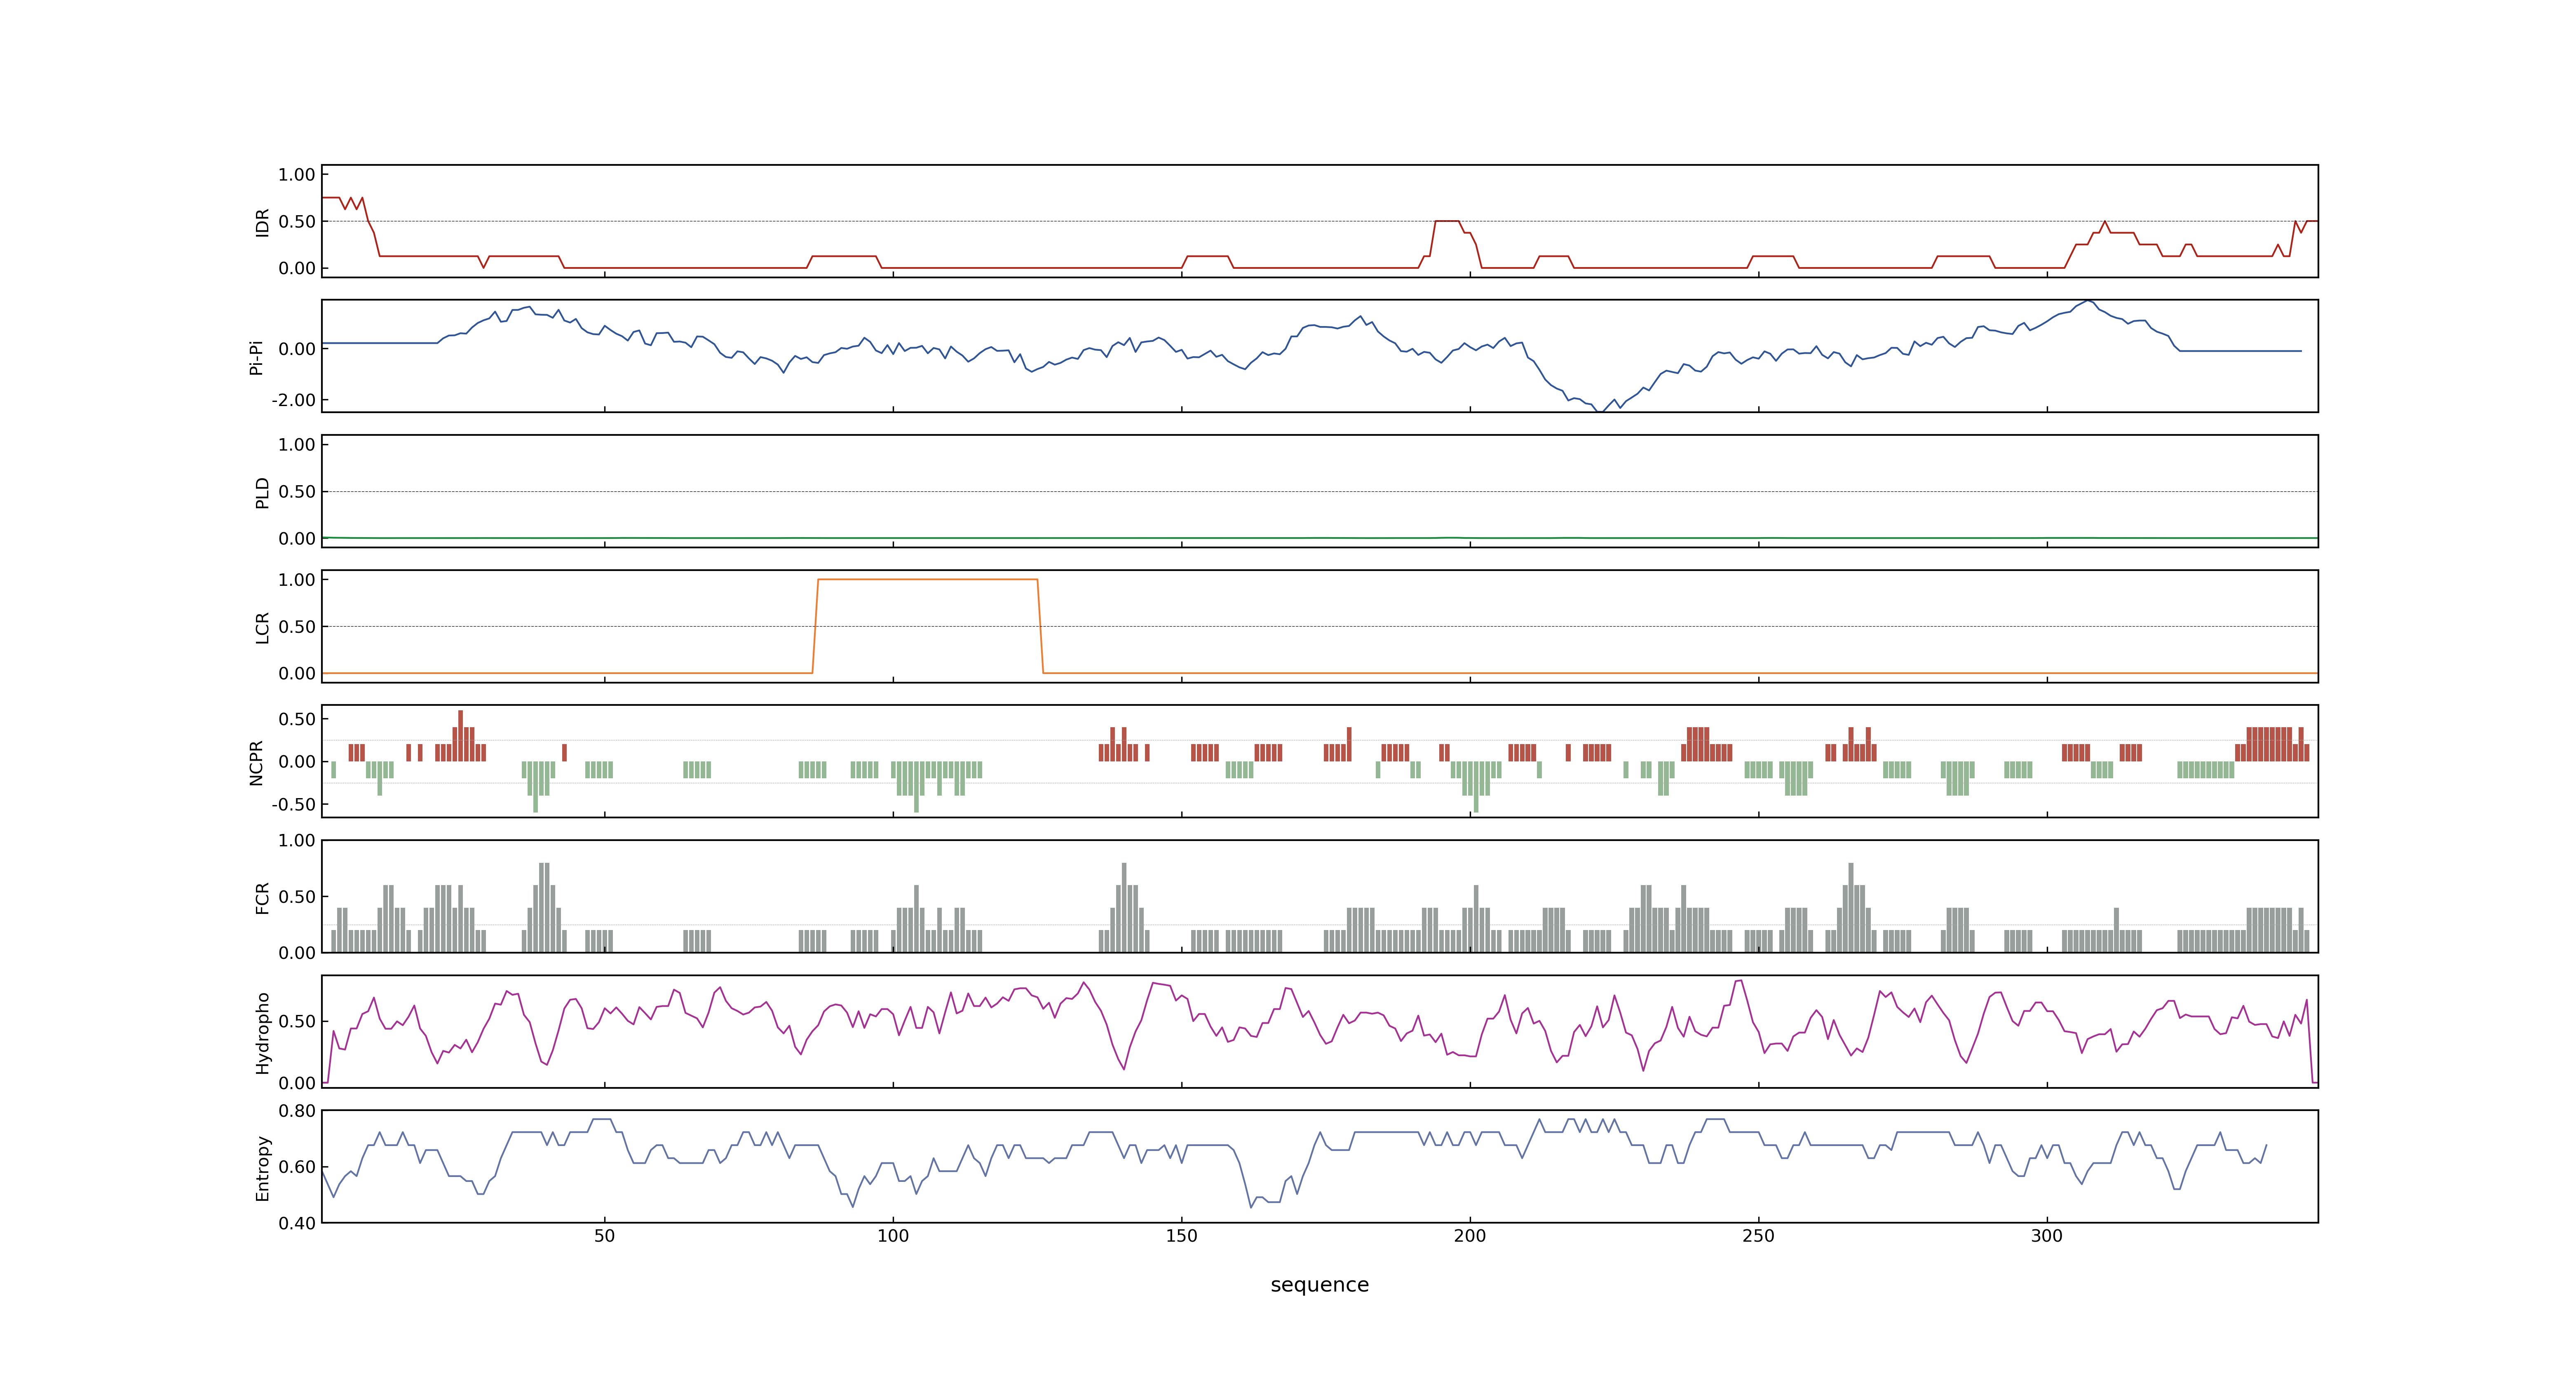Image resolution: width=2576 pixels, height=1374 pixels.
Task: Select the 0.50 tick of Hydropho panel
Action: coord(297,1022)
